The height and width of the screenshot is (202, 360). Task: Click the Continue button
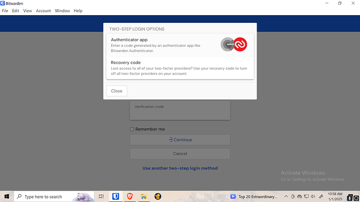click(180, 140)
